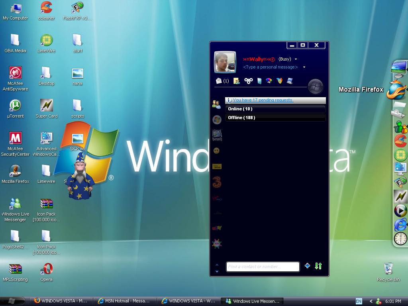Open the status dropdown next to Busy

pos(296,59)
